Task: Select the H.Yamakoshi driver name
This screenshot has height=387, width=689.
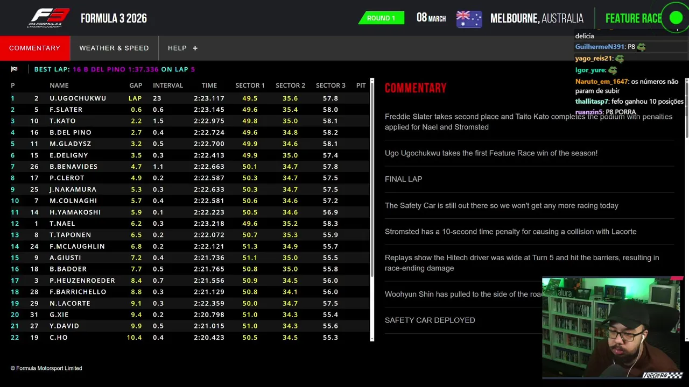Action: click(75, 212)
